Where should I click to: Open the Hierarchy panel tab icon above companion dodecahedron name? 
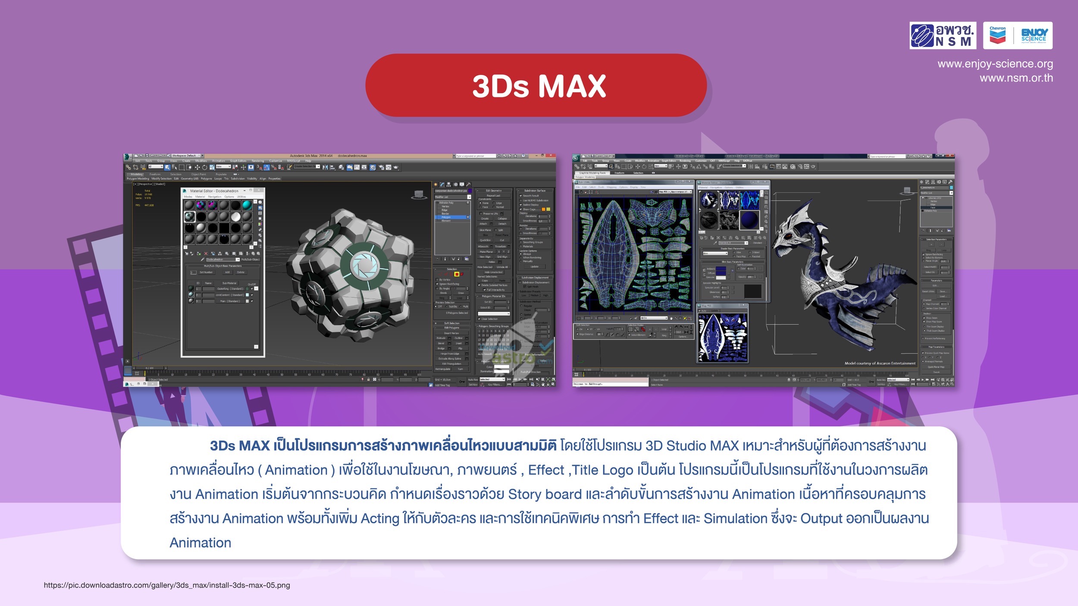[448, 184]
